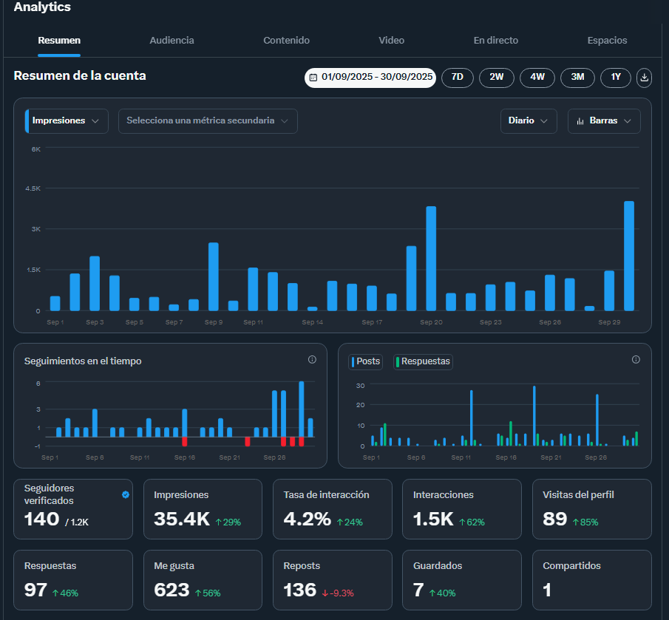The height and width of the screenshot is (620, 669).
Task: Click the bar chart icon beside Barras
Action: click(580, 121)
